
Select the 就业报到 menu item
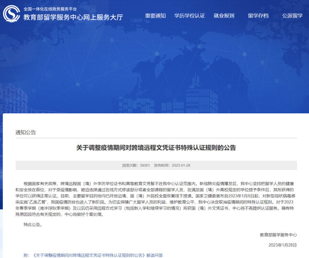pos(224,16)
